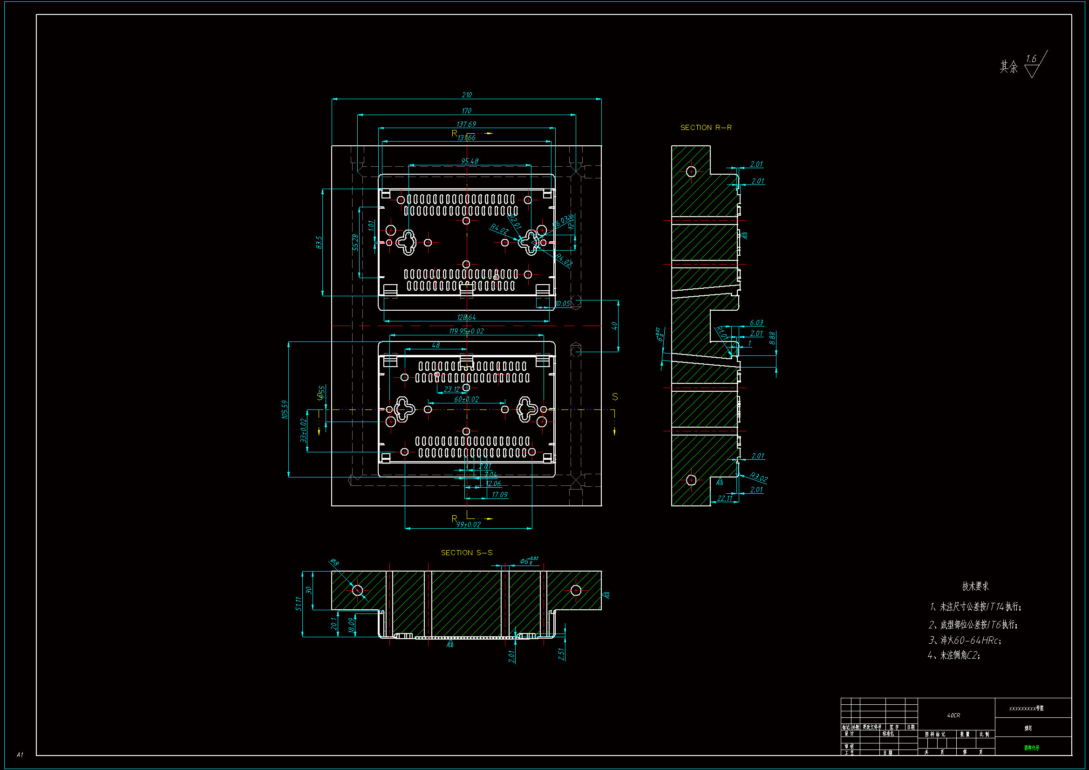
Task: Select the 99±0.02 bottom dimension
Action: coord(469,525)
